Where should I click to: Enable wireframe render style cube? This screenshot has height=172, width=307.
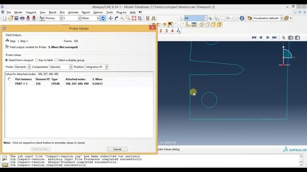[x=201, y=24]
